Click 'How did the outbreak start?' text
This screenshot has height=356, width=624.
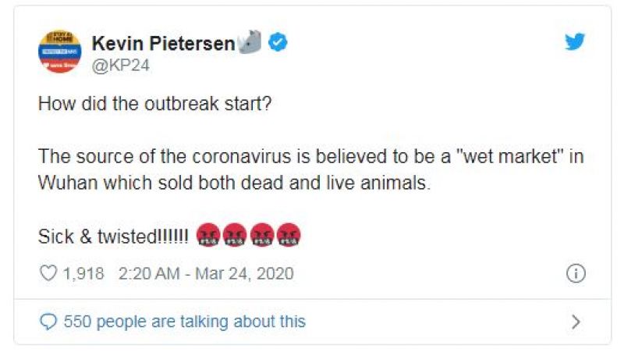154,104
